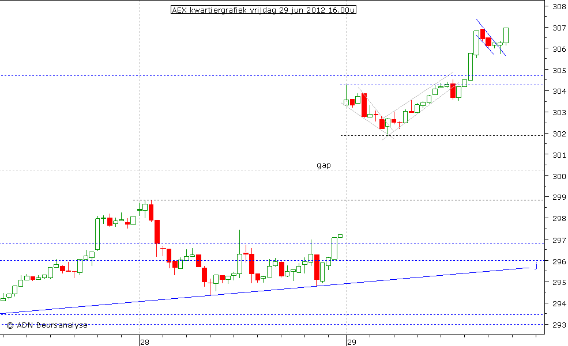Click the price label 305 on the axis
The image size is (568, 346).
(x=559, y=70)
